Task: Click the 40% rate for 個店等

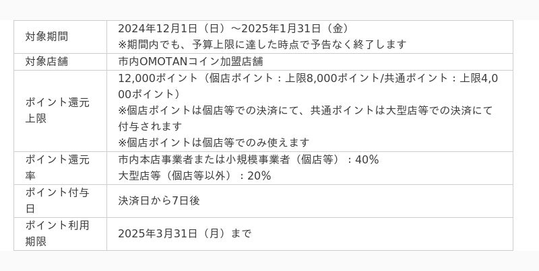Action: point(367,159)
